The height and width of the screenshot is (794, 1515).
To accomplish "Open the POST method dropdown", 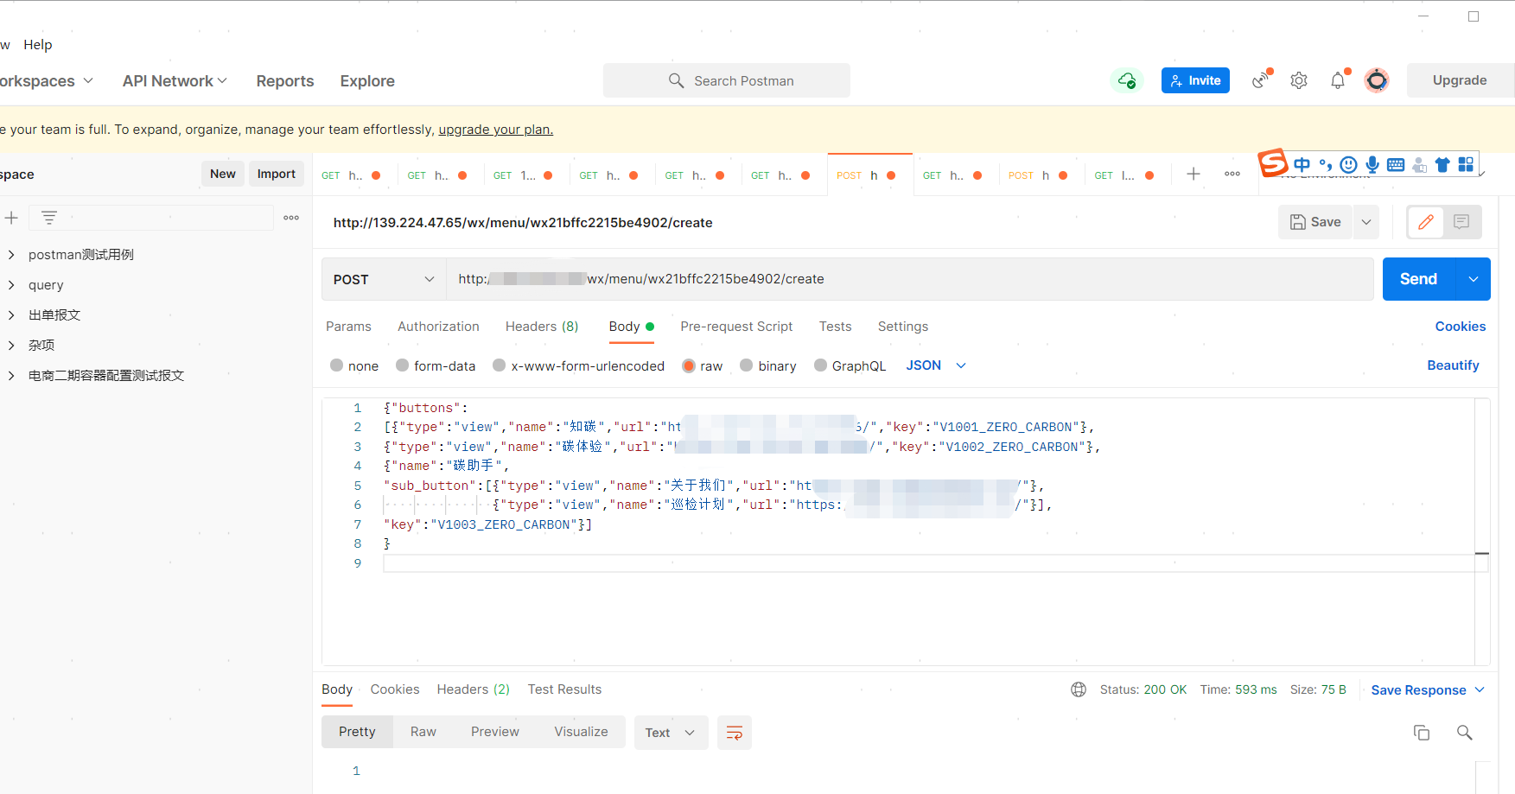I will coord(384,279).
